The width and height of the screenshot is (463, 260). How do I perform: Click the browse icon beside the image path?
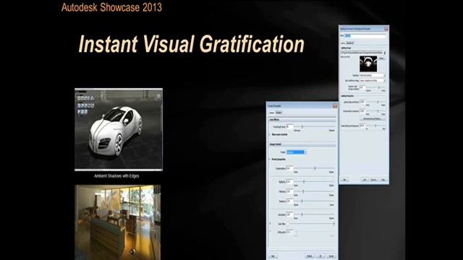(385, 53)
